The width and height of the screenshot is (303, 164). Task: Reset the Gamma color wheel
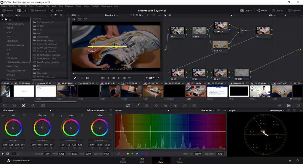point(53,115)
